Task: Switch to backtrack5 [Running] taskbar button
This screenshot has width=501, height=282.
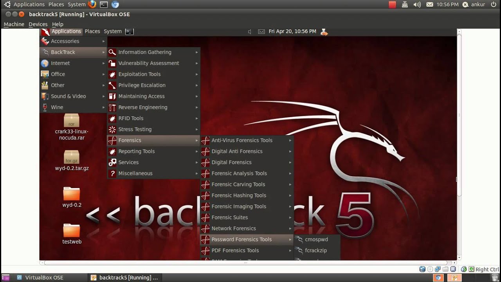Action: [x=124, y=277]
